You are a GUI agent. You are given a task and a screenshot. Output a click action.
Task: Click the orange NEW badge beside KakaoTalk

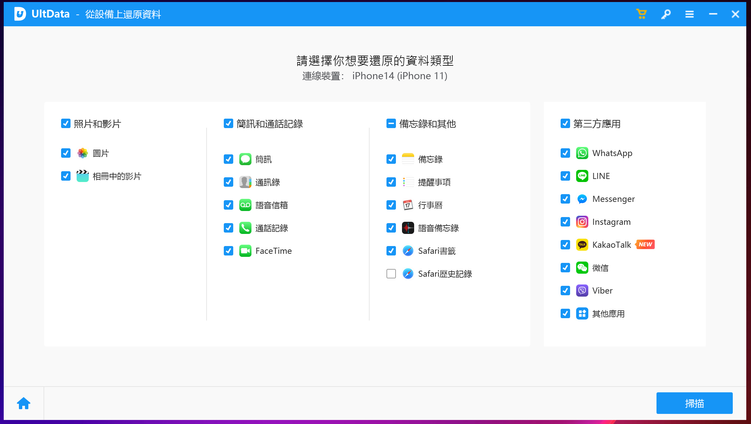pos(645,244)
